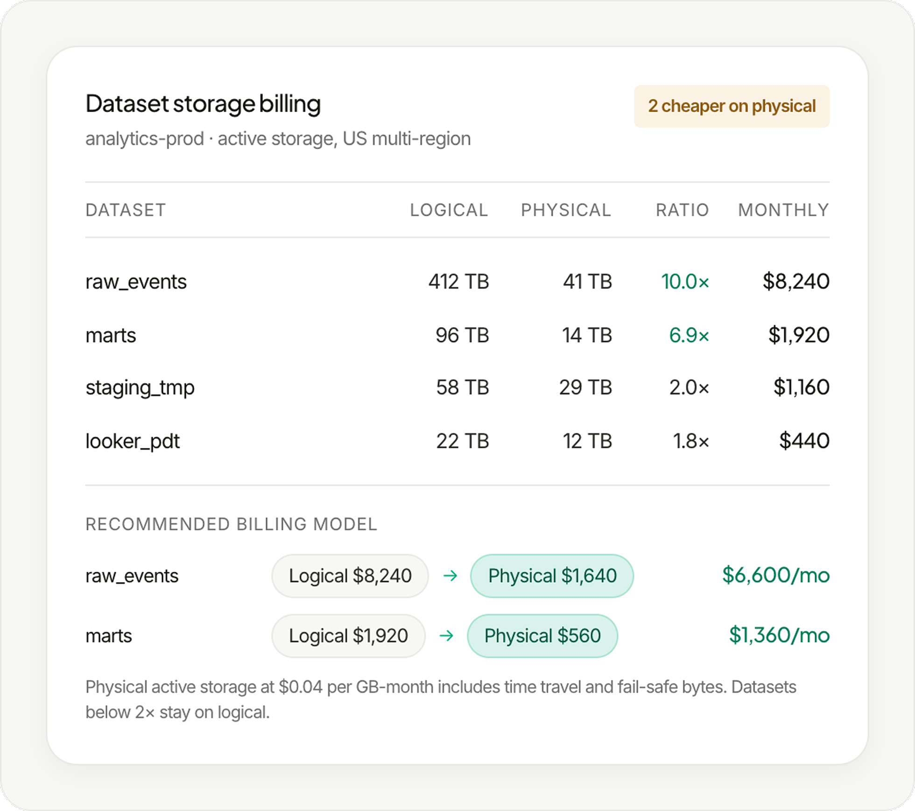This screenshot has height=811, width=915.
Task: Click the 14 TB physical value
Action: 587,335
